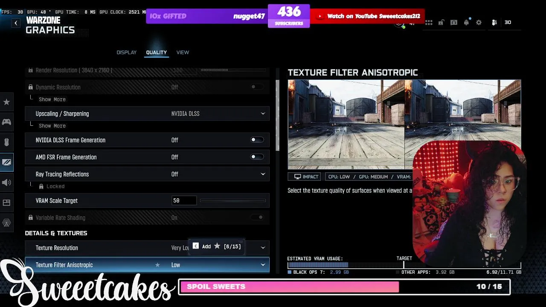
Task: Toggle AMD FSR Frame Generation switch
Action: point(257,157)
